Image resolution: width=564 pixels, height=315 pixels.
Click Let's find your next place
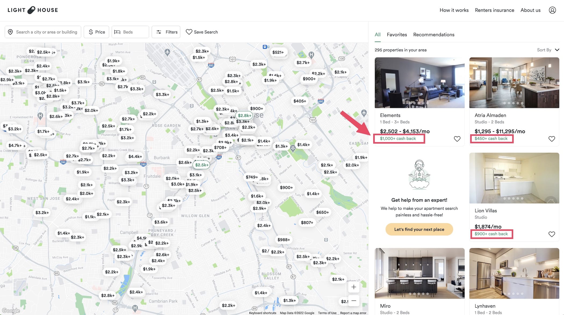pos(419,229)
